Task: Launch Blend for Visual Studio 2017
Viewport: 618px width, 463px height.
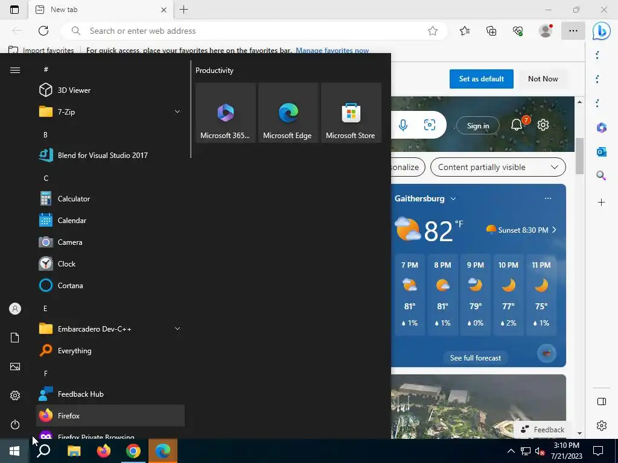Action: [x=110, y=155]
